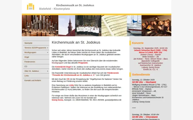Screen dimensions: 193x120
Task: Click the Gottesdienste sidebar heading
Action: click(141, 75)
